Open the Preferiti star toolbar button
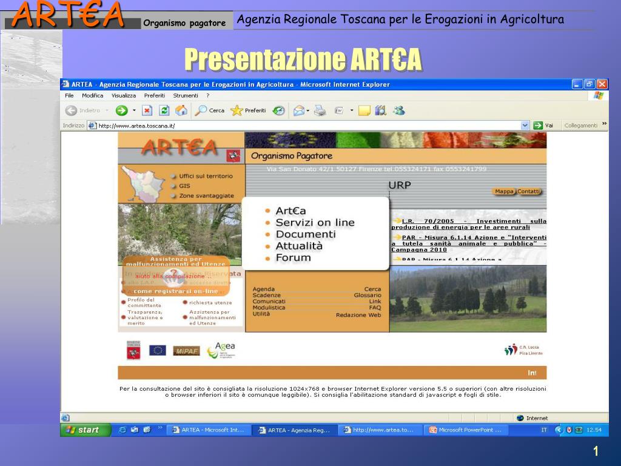621x466 pixels. coord(248,110)
